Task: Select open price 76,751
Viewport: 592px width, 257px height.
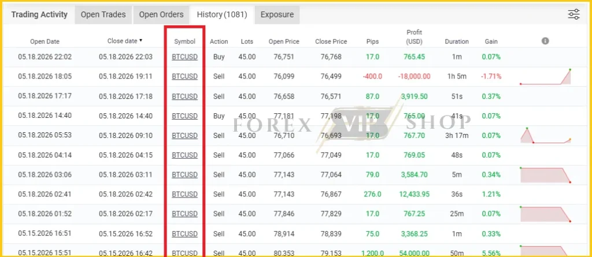Action: (284, 57)
